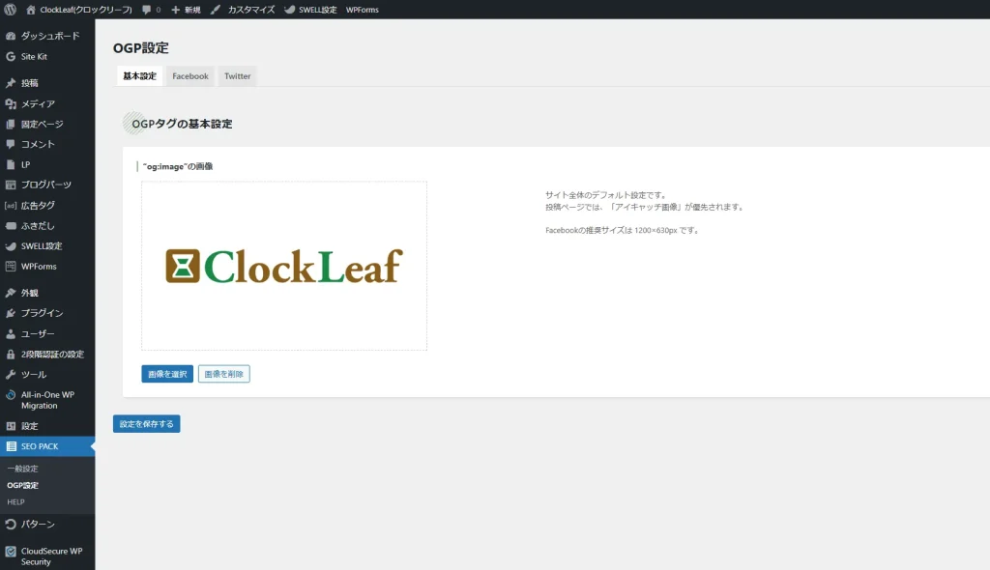
Task: Open SWELL設定 in the top admin bar
Action: point(310,9)
